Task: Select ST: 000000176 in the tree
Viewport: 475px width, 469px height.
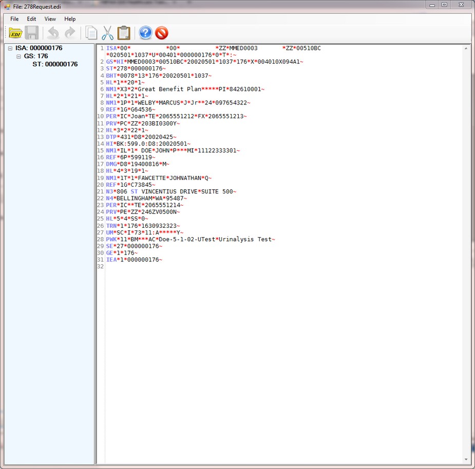Action: click(55, 64)
